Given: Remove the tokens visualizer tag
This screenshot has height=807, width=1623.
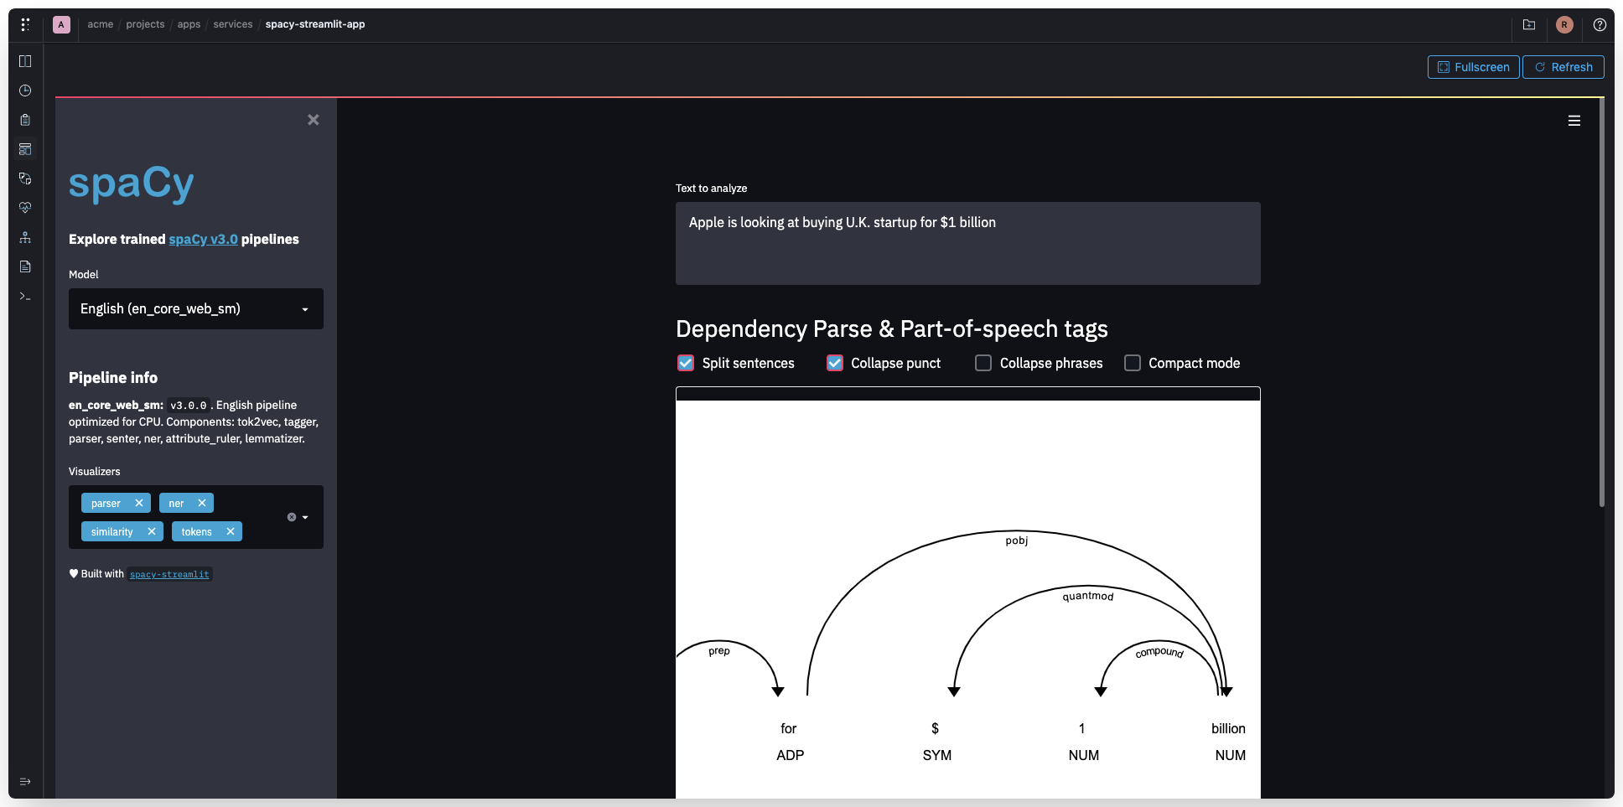Looking at the screenshot, I should [x=231, y=531].
